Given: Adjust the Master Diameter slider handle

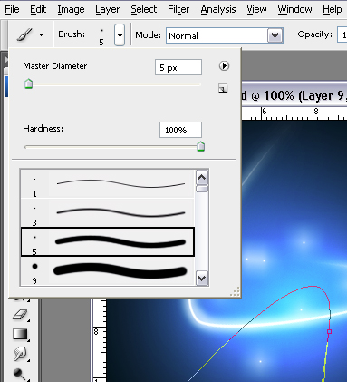Looking at the screenshot, I should [28, 83].
